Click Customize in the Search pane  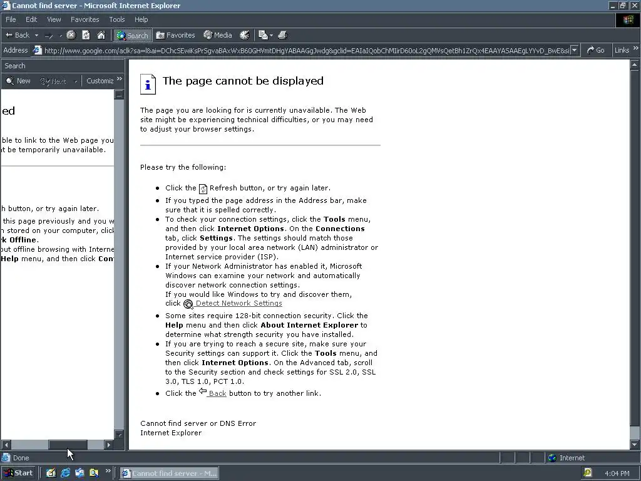click(99, 81)
